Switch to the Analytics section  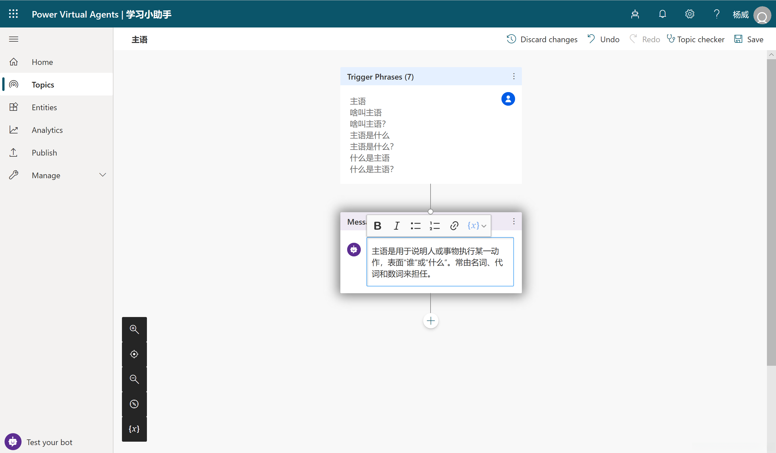pos(47,130)
